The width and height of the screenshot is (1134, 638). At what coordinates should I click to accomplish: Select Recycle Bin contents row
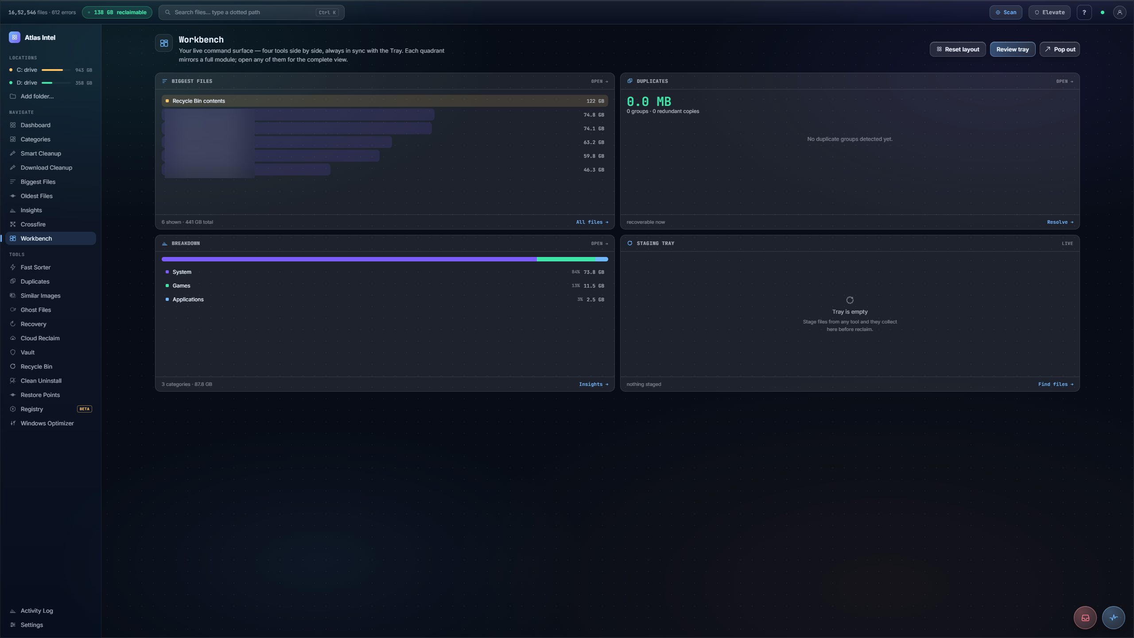pos(384,101)
